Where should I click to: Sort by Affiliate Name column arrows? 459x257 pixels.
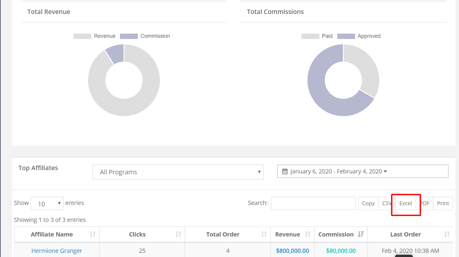[93, 234]
